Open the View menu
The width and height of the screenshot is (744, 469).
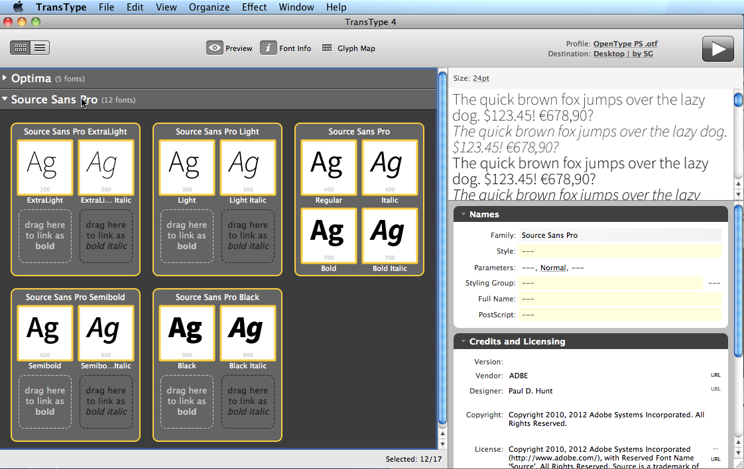tap(166, 7)
